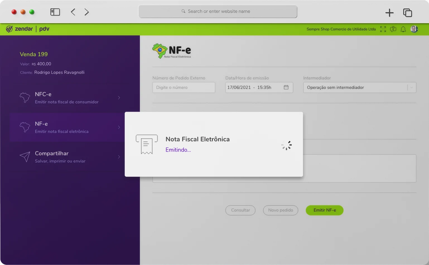
Task: Click the NF-e Brazil map icon in sidebar
Action: pyautogui.click(x=25, y=127)
